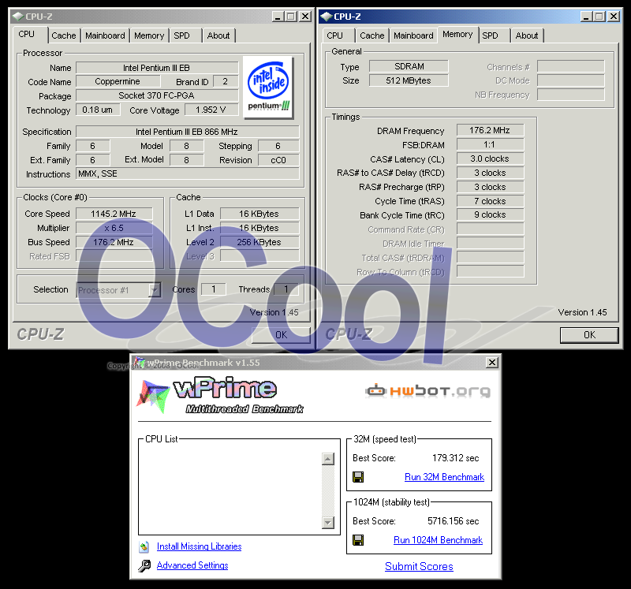Switch to Cache tab in left CPU-Z
Screen dimensions: 631x589
pos(64,35)
